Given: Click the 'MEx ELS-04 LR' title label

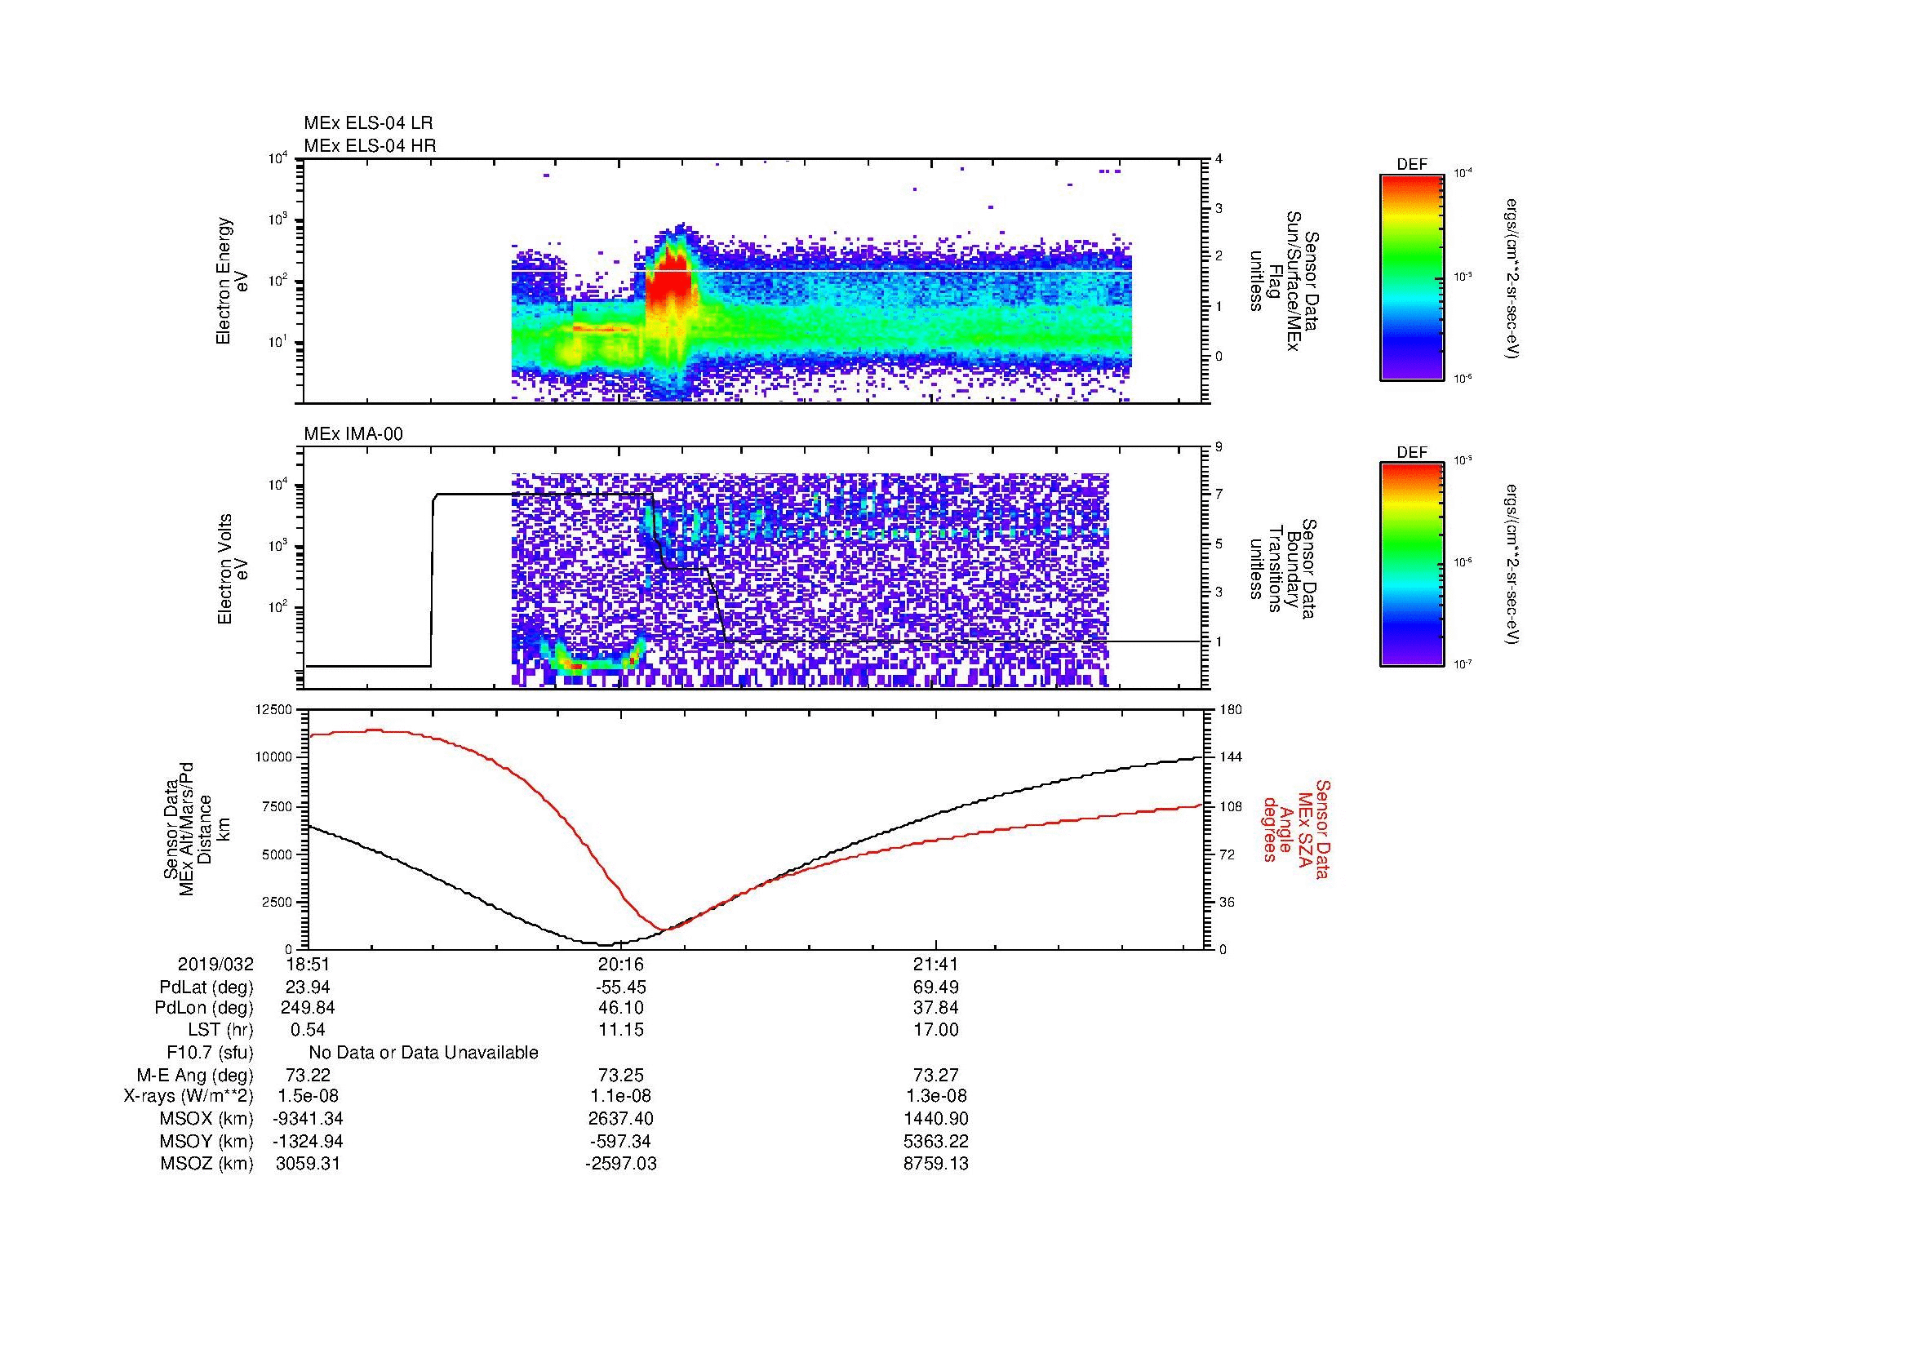Looking at the screenshot, I should pos(367,123).
